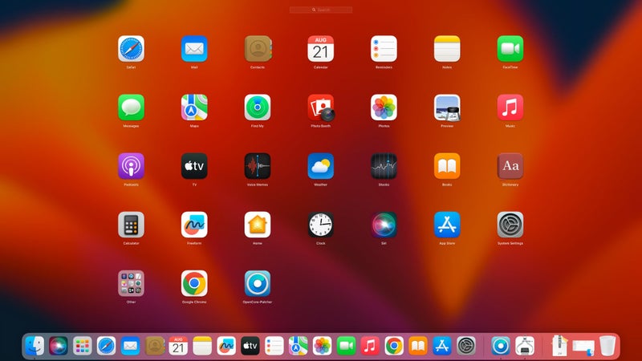Launch the Stocks app
The width and height of the screenshot is (642, 361).
[384, 166]
